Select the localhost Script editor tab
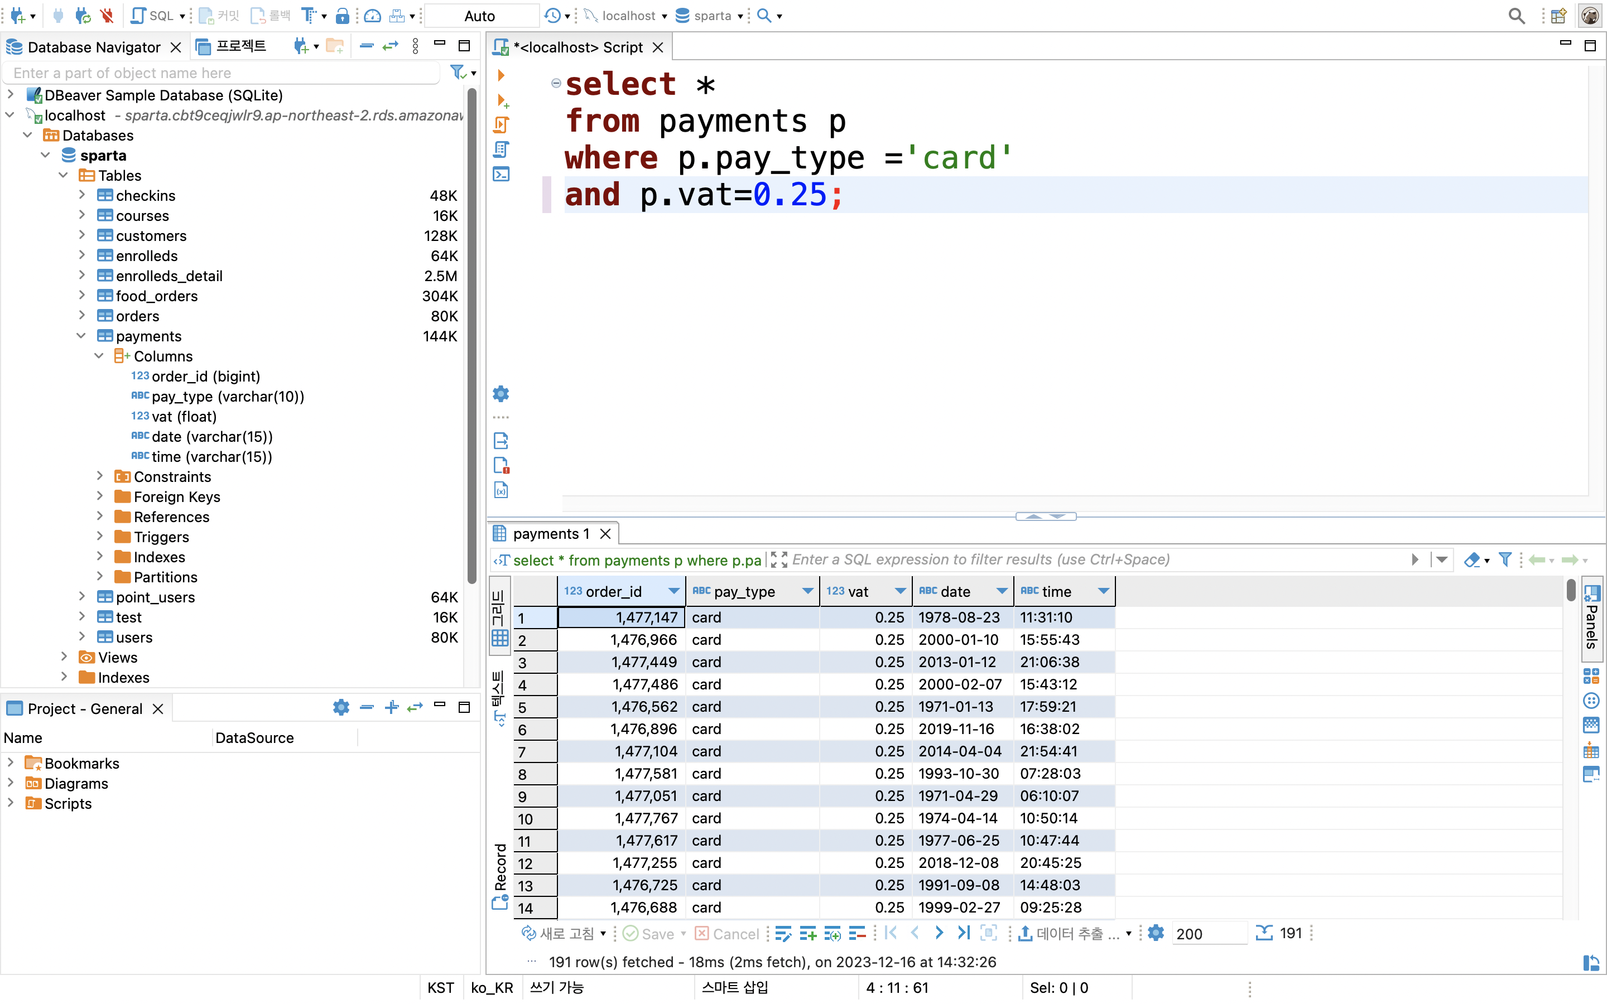The image size is (1607, 1004). pyautogui.click(x=578, y=47)
